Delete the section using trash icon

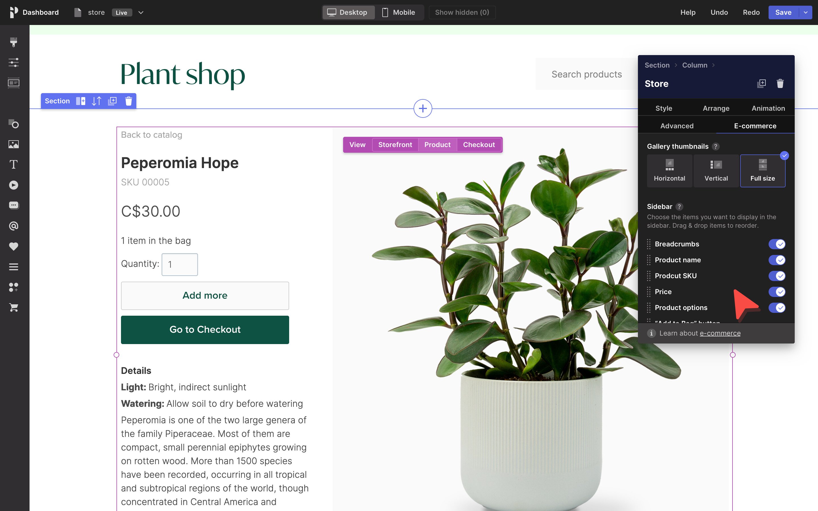click(128, 101)
